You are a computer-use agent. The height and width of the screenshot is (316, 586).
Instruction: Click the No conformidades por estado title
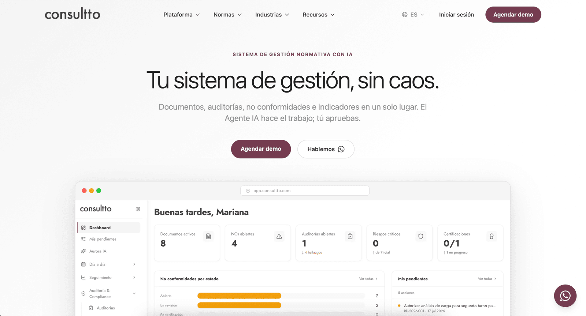point(189,279)
